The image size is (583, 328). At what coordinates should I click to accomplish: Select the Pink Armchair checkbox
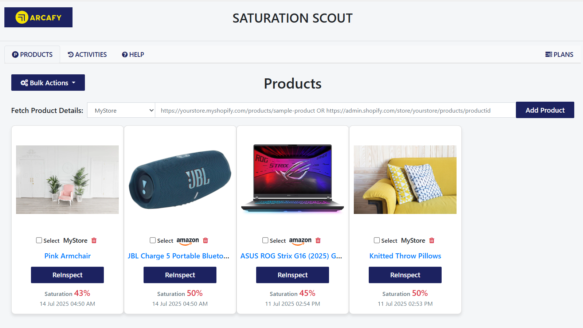pyautogui.click(x=39, y=240)
